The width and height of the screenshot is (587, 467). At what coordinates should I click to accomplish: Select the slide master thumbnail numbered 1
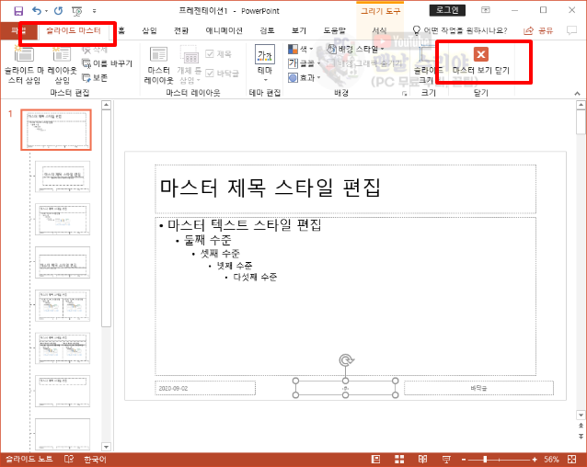[x=56, y=130]
